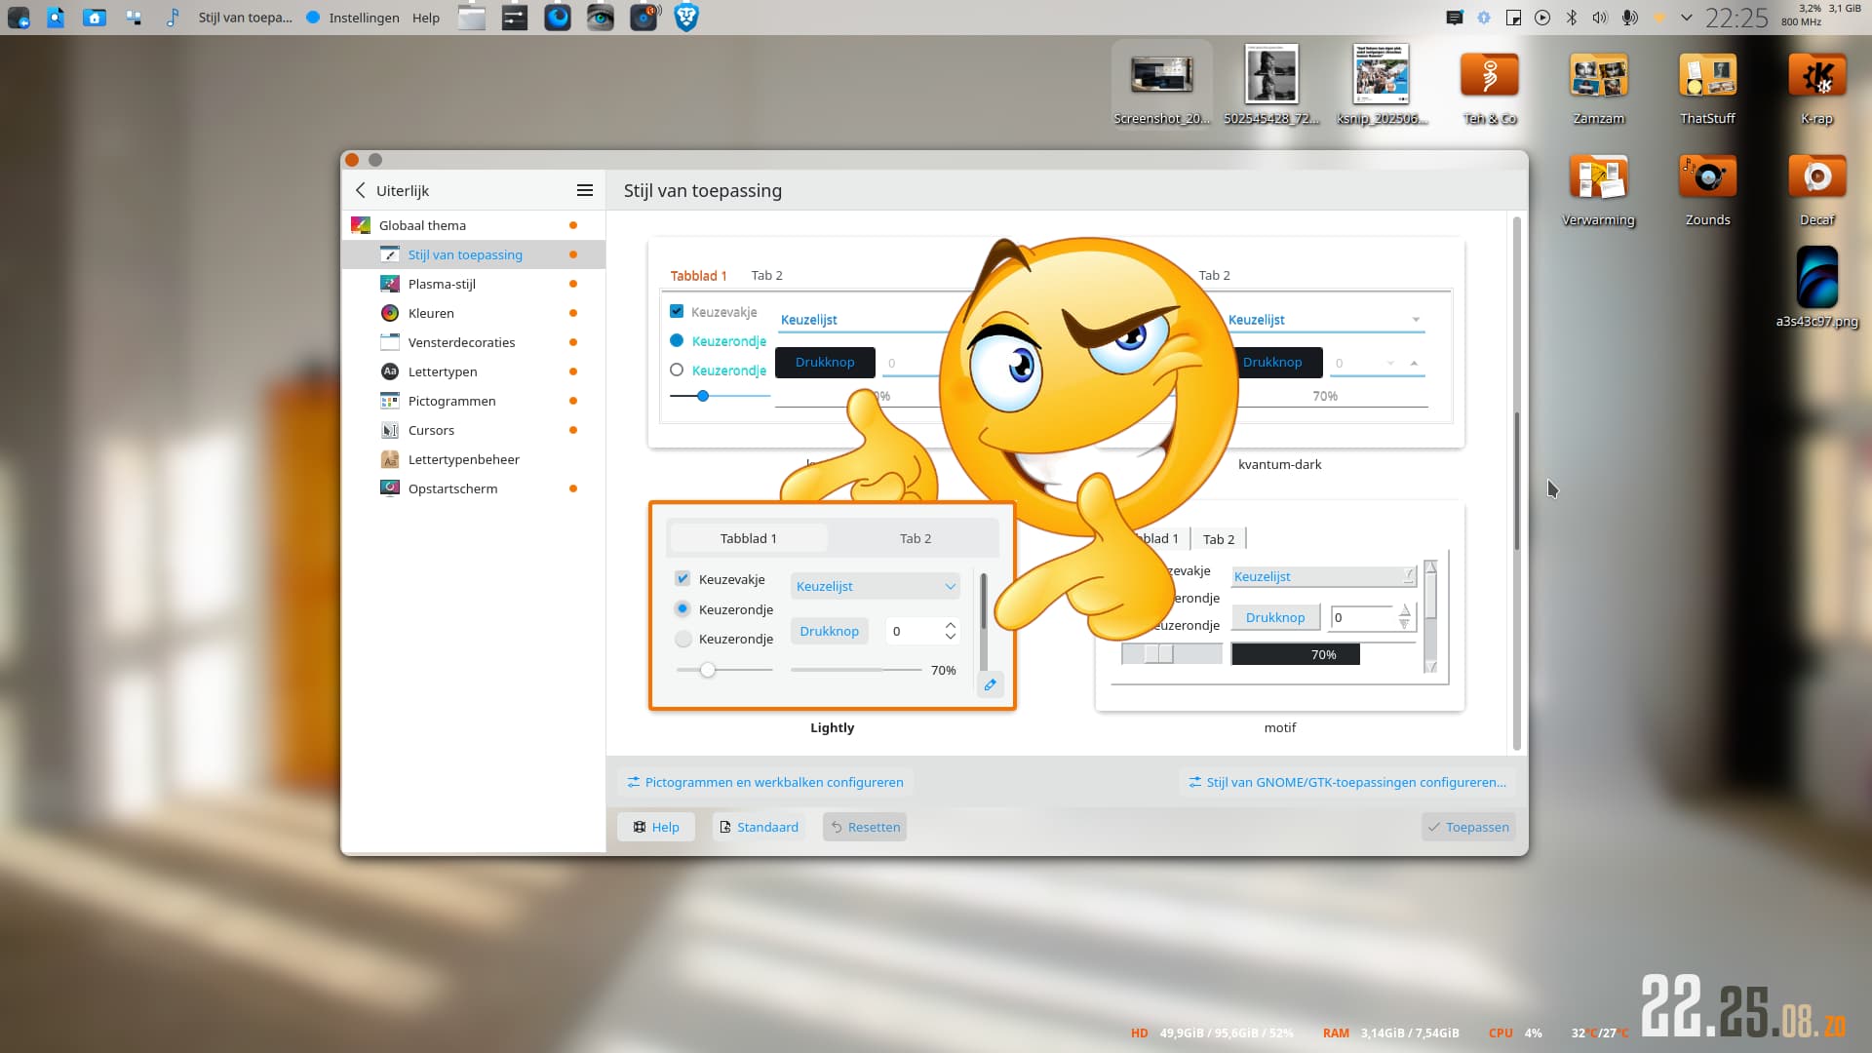
Task: Increase spinbox value in kvantum-dark preview
Action: pos(1414,363)
